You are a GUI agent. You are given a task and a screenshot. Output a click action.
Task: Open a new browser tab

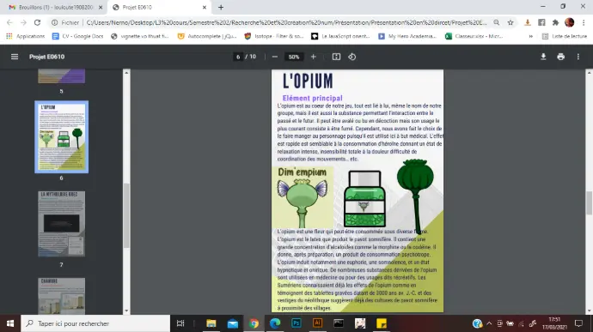click(x=221, y=7)
